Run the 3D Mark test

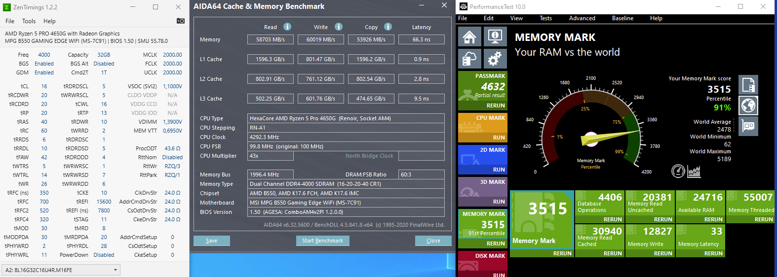(x=499, y=202)
